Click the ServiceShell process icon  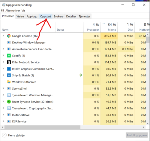pyautogui.click(x=9, y=89)
